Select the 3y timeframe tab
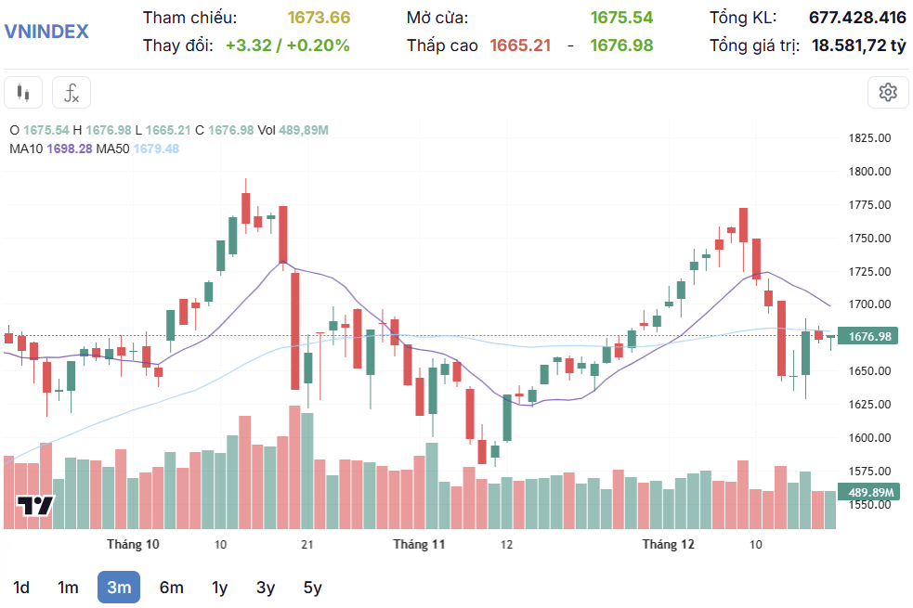The width and height of the screenshot is (913, 608). pyautogui.click(x=265, y=587)
